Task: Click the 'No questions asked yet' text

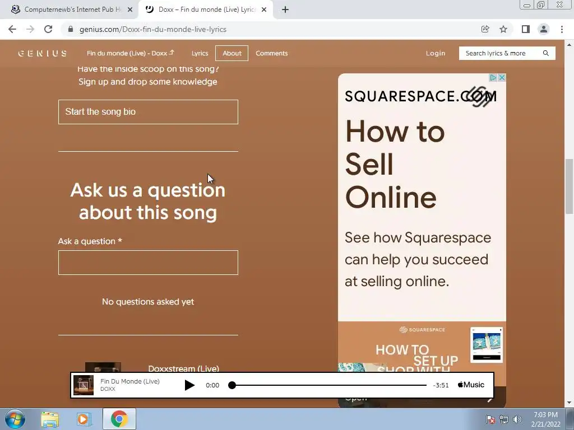Action: click(148, 302)
